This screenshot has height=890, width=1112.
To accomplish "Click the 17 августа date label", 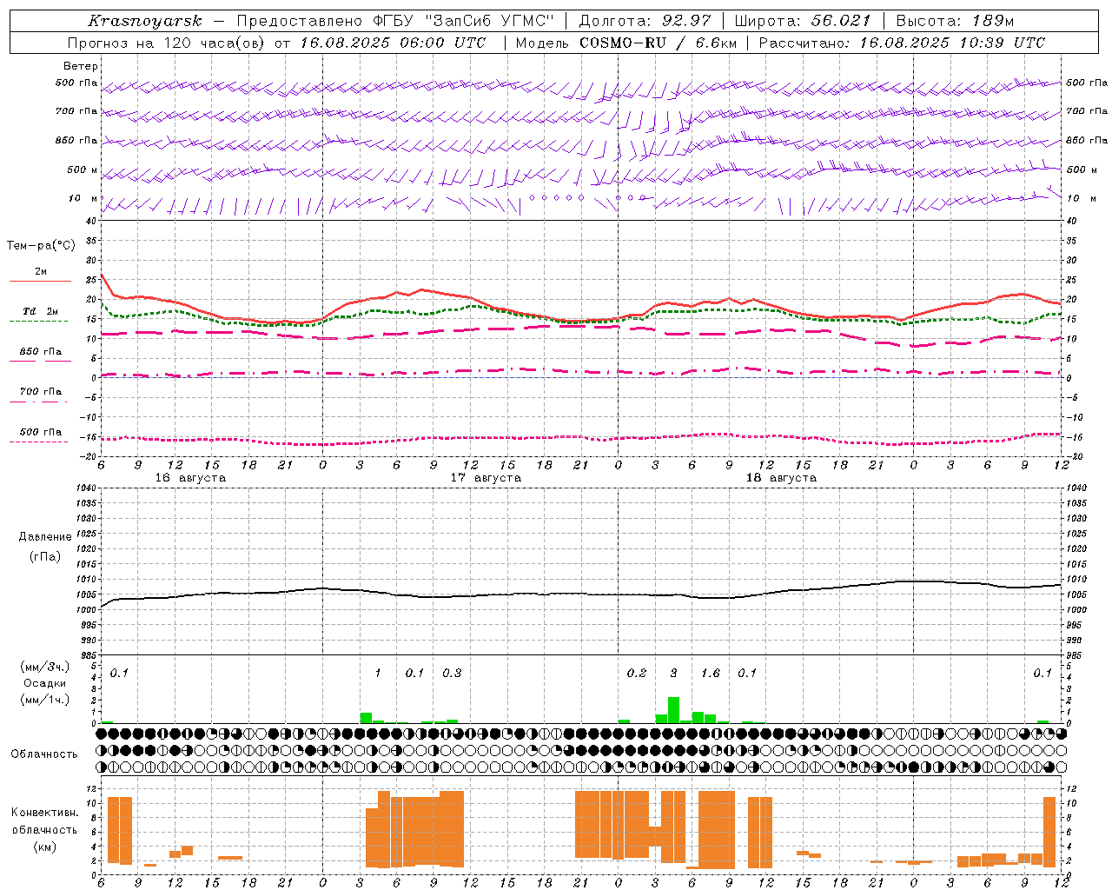I will click(486, 478).
